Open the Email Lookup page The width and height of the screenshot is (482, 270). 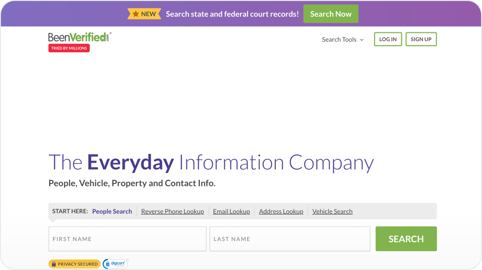[231, 211]
